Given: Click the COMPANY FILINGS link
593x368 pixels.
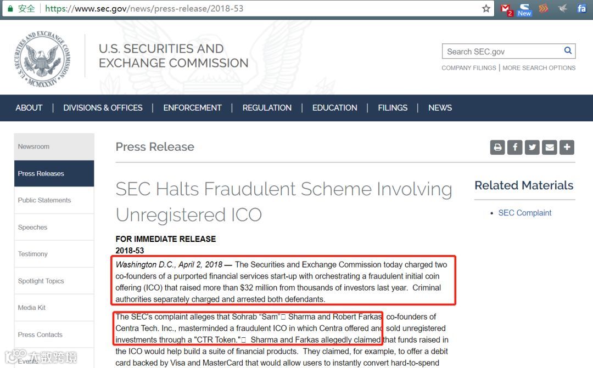Looking at the screenshot, I should (x=468, y=68).
